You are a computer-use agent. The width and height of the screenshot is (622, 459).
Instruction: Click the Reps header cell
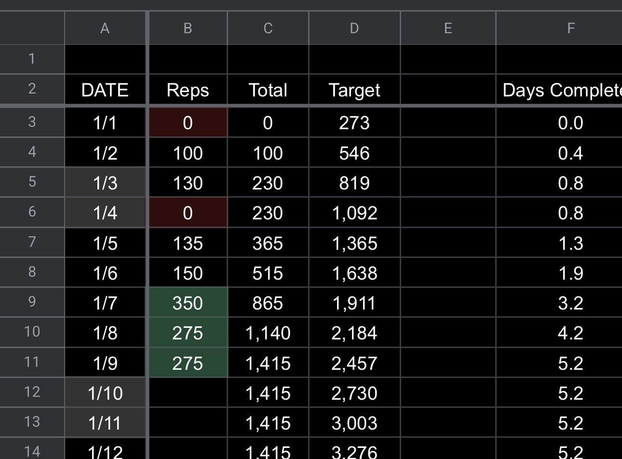click(x=188, y=90)
